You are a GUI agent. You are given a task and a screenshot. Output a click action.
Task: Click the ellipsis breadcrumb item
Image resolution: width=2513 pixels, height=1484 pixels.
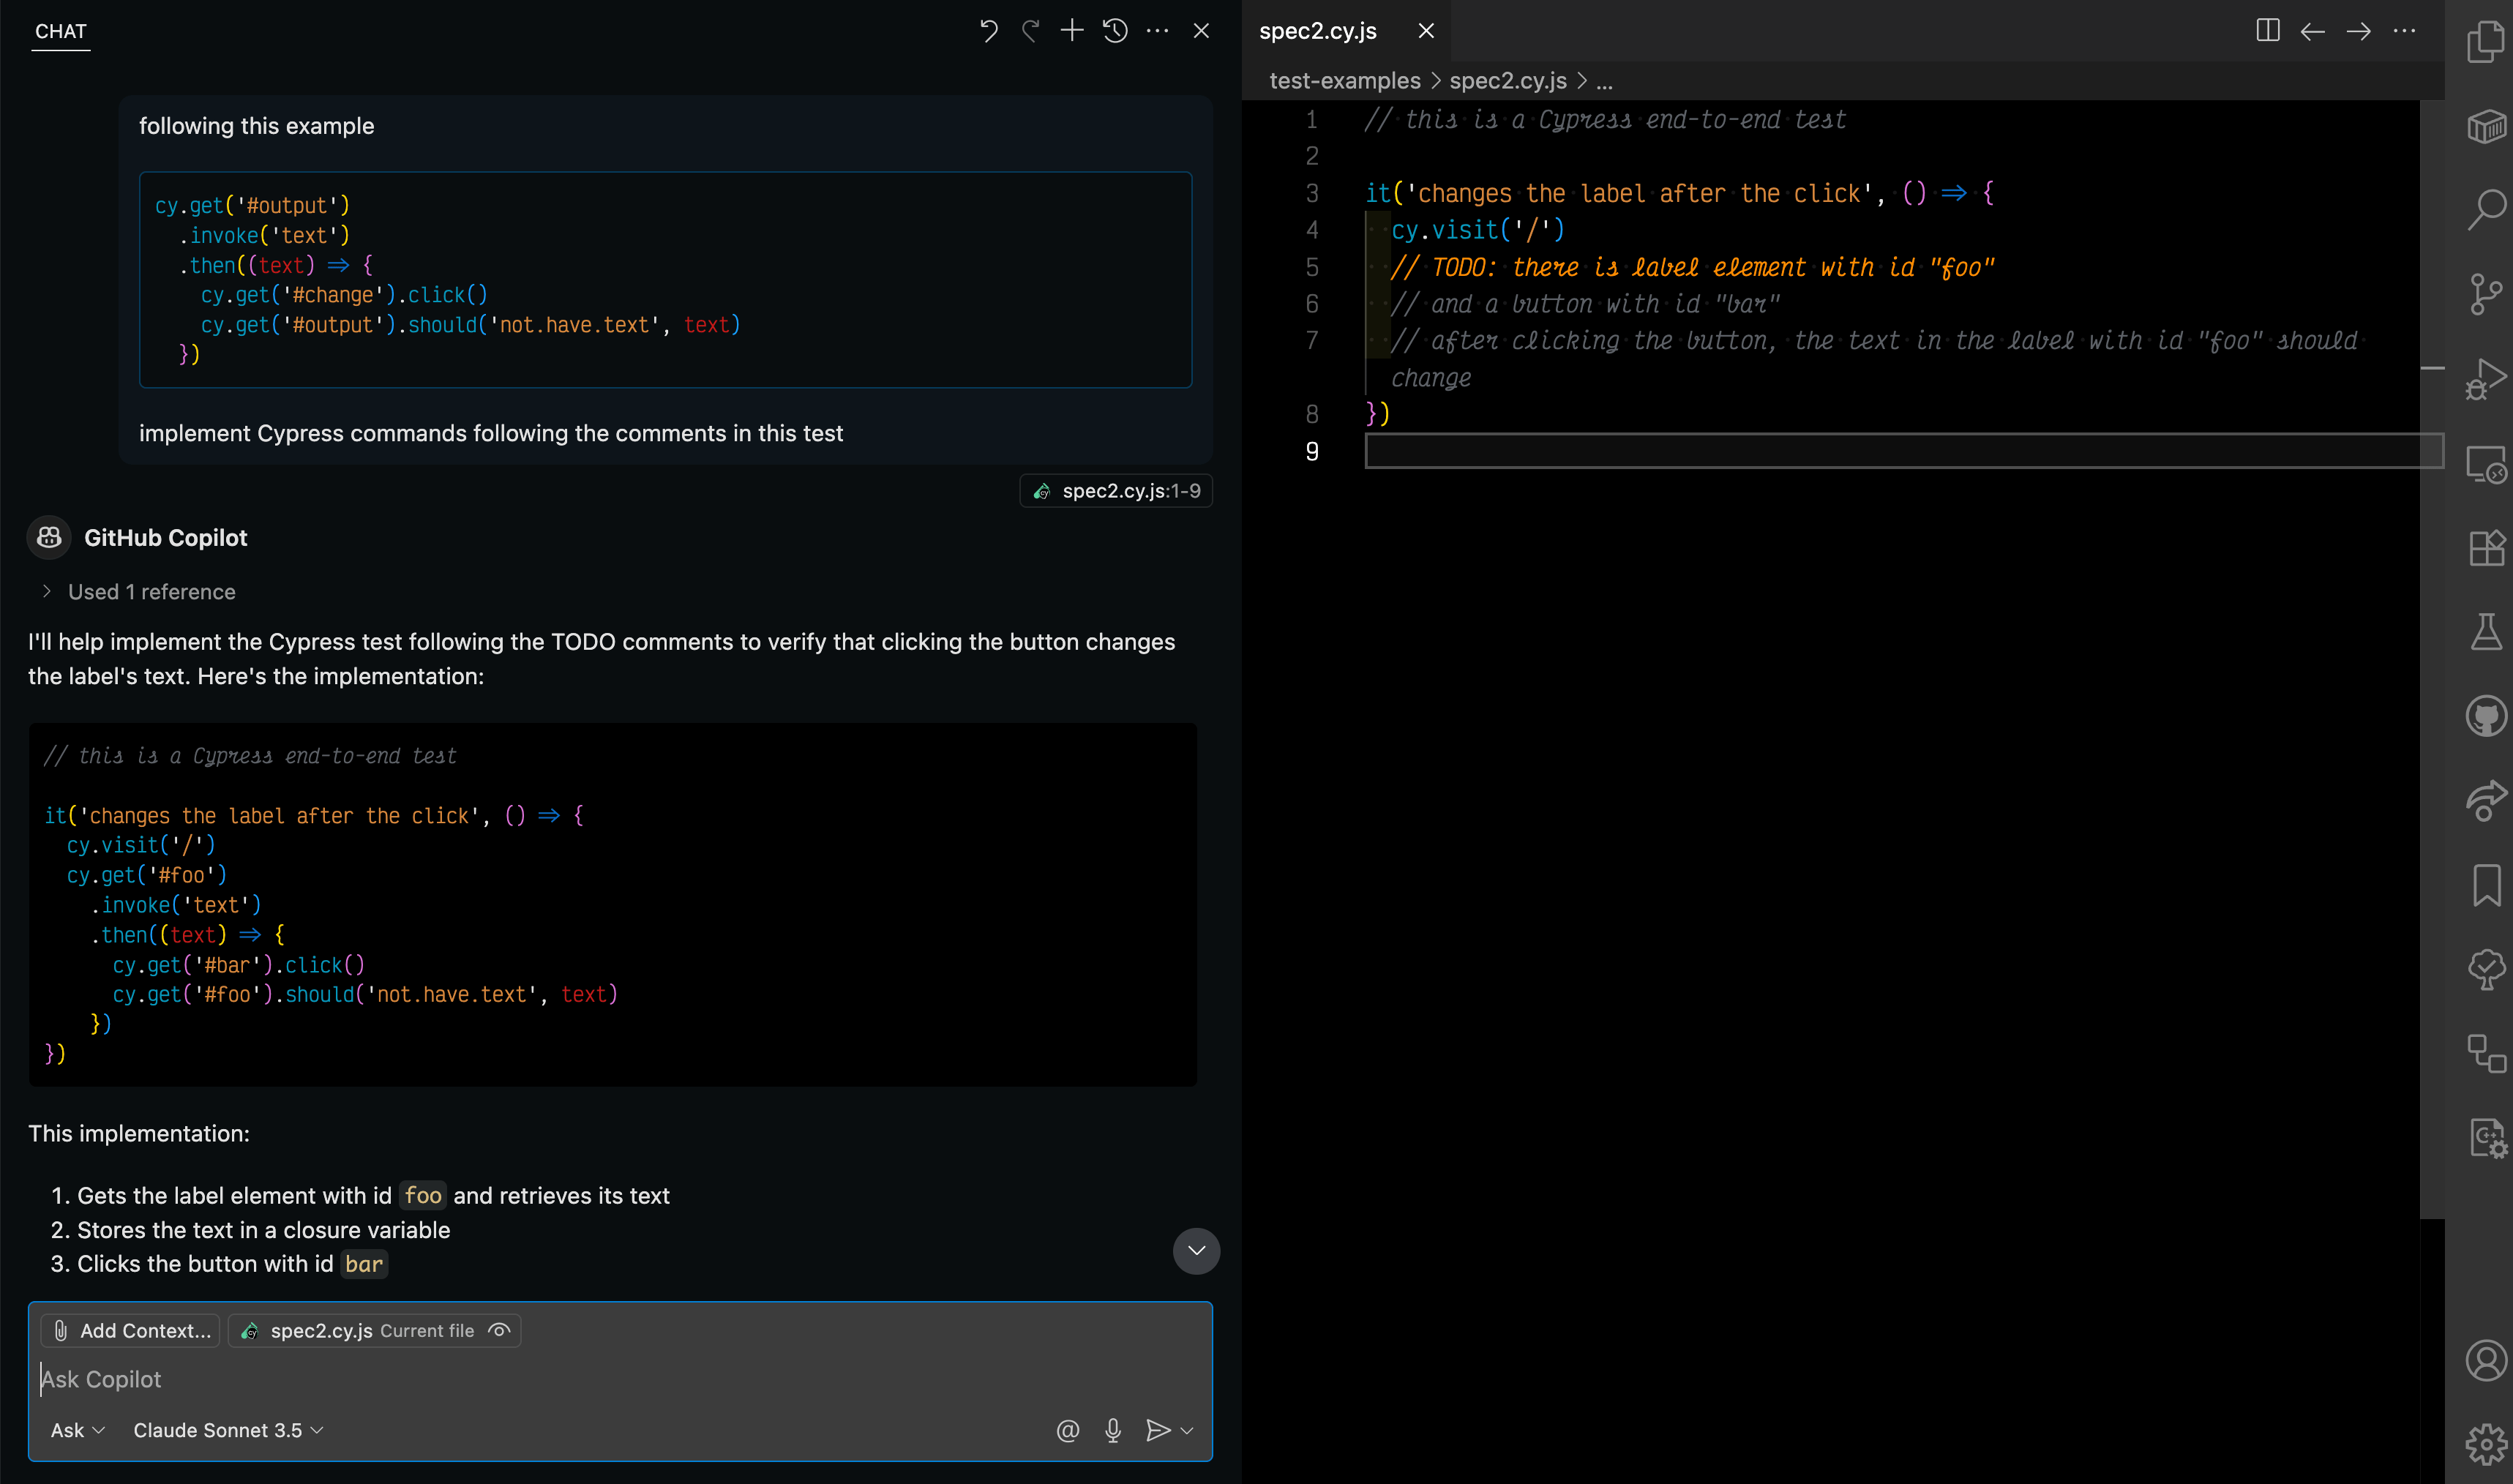tap(1604, 81)
